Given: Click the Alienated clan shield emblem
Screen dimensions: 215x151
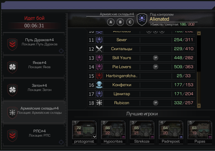Looking at the screenshot, I should tap(142, 20).
